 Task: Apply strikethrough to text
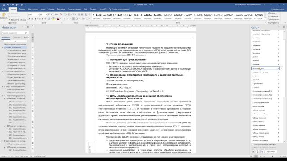(x=39, y=19)
